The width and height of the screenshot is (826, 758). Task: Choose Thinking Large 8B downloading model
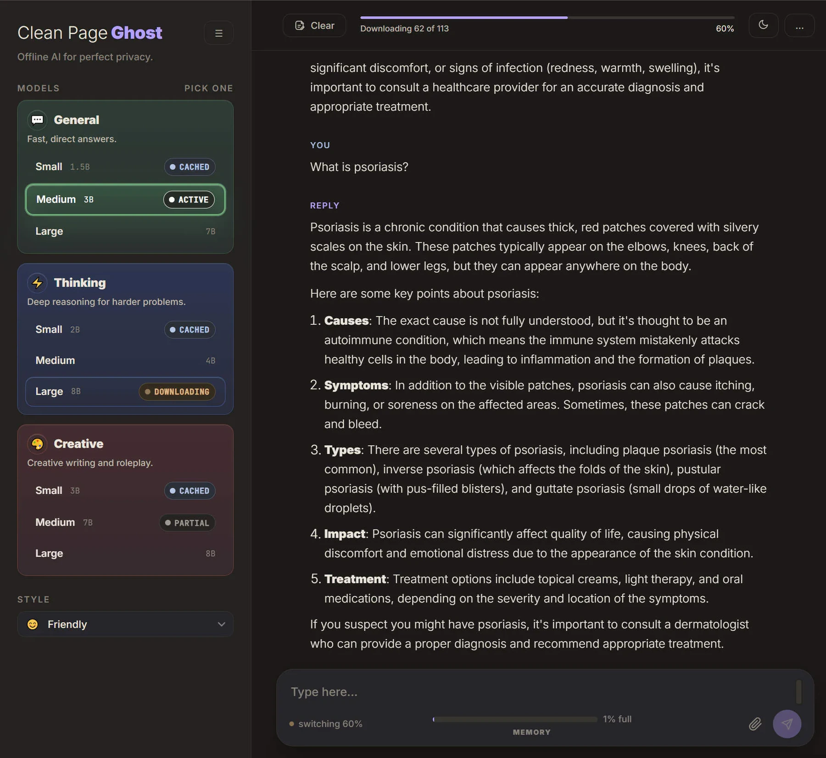pyautogui.click(x=125, y=392)
